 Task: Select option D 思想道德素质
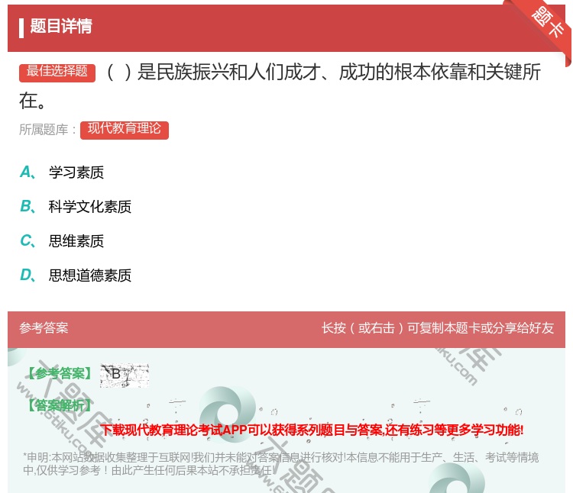click(x=76, y=275)
